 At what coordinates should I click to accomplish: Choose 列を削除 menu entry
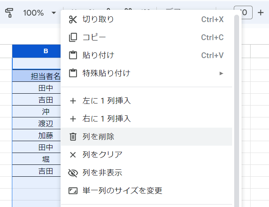coord(147,137)
